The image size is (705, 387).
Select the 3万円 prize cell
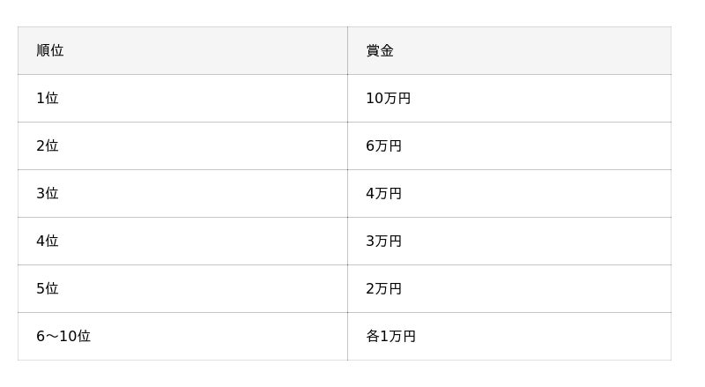coord(383,241)
